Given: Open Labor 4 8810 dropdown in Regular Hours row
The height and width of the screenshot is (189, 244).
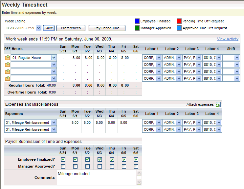Looking at the screenshot, I should click(219, 58).
